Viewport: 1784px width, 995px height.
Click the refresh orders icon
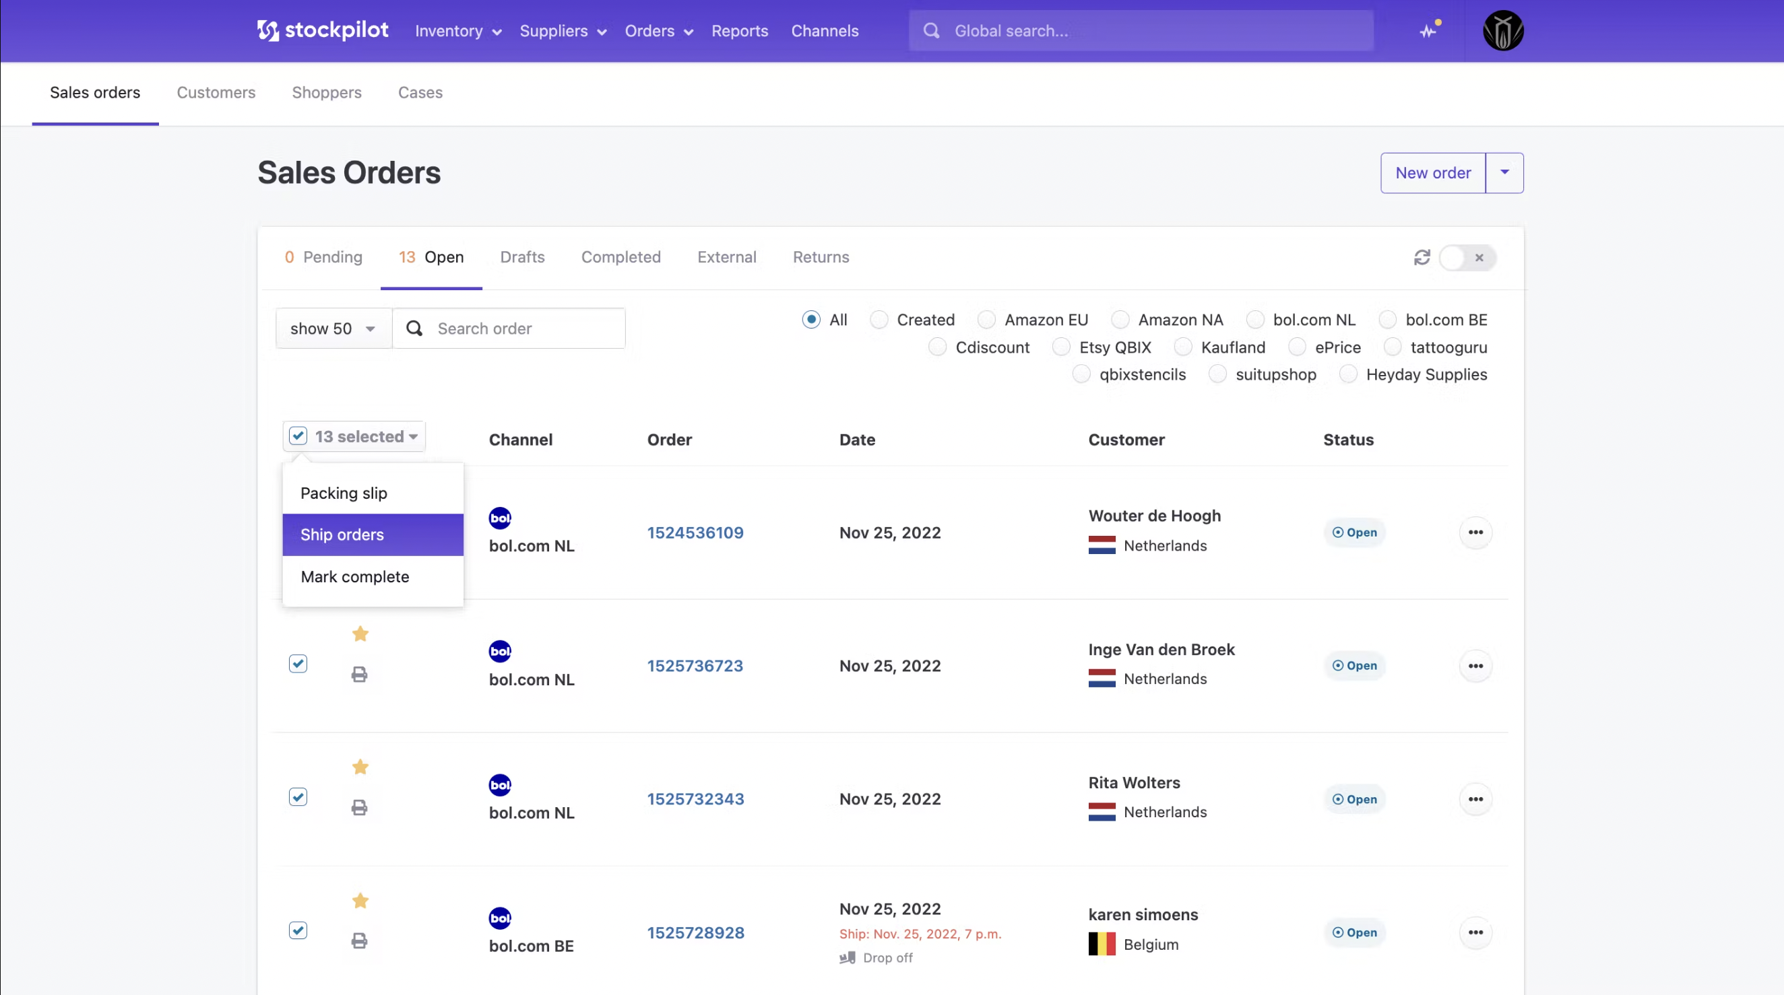(x=1421, y=257)
